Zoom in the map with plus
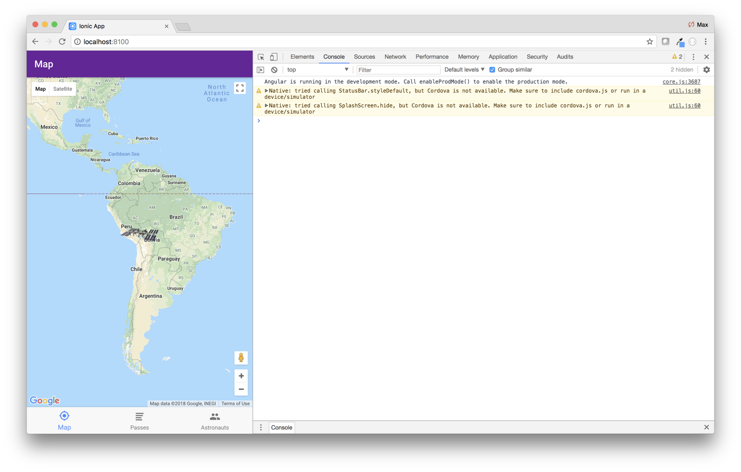741x472 pixels. [x=241, y=376]
